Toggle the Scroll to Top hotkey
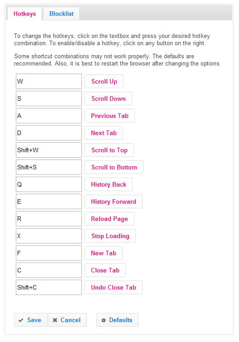Screen dimensions: 239x342 109,150
